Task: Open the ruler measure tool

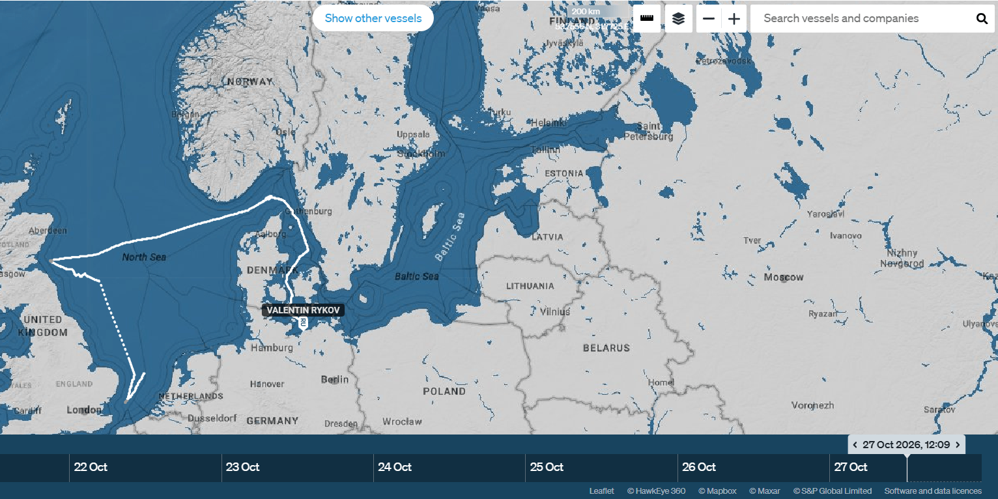Action: pos(647,19)
